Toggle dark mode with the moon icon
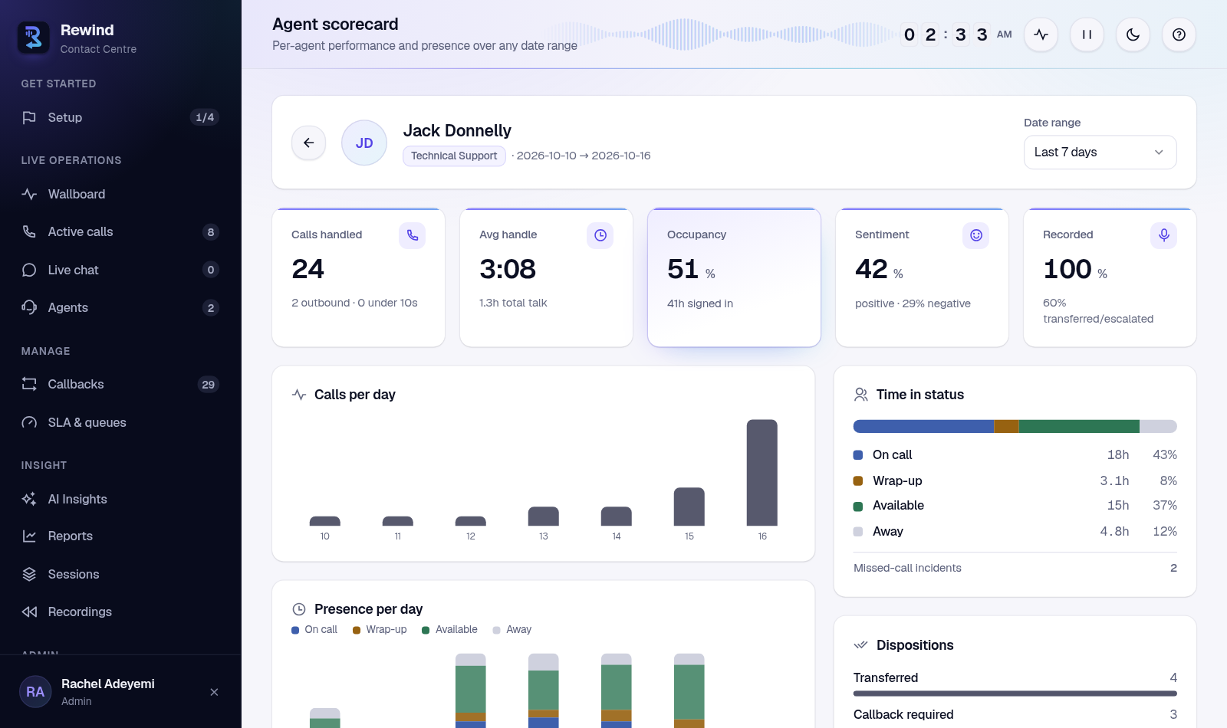1227x728 pixels. (x=1133, y=34)
